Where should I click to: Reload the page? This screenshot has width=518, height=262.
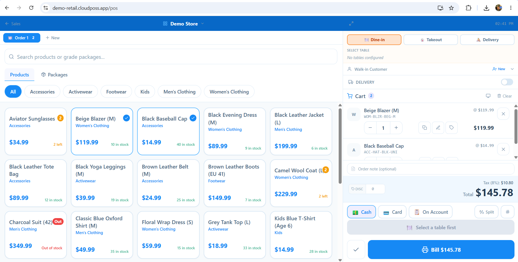pyautogui.click(x=31, y=8)
